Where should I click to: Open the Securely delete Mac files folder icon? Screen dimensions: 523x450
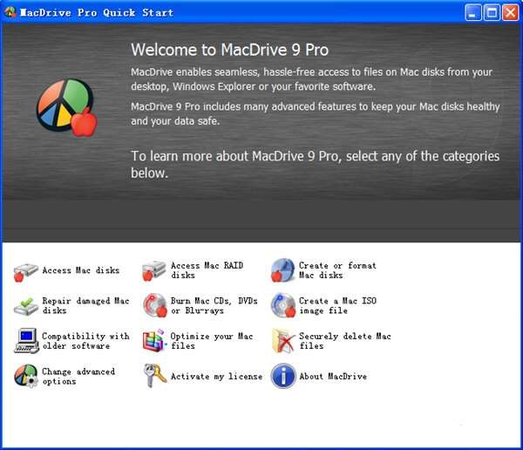pos(283,340)
